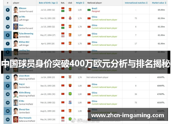171x124 pixels.
Task: Click shirt number 36 badge for Liuyu Duan
Action: (x=8, y=77)
